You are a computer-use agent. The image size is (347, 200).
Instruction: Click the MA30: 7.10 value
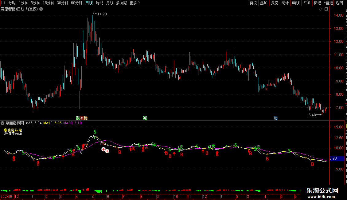click(x=72, y=123)
